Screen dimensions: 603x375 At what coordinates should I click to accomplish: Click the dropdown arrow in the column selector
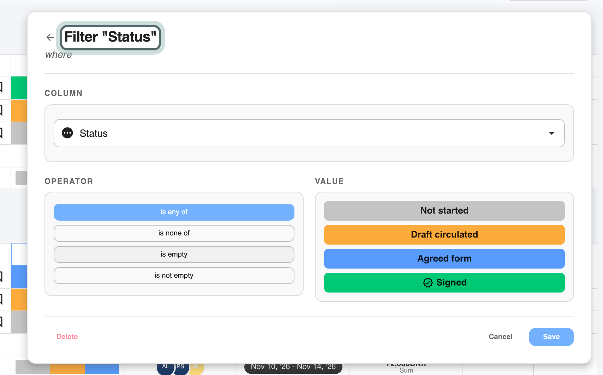(551, 133)
